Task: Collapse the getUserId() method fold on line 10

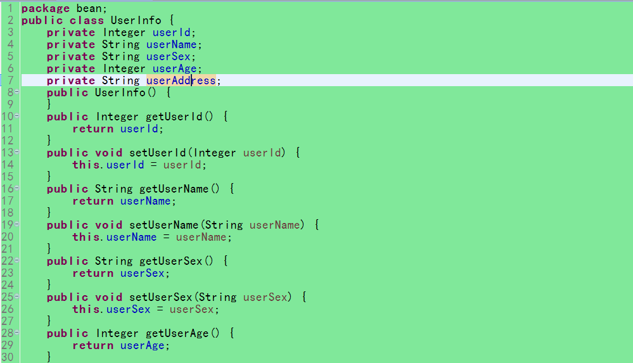Action: (17, 116)
